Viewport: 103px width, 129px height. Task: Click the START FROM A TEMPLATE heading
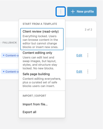click(40, 24)
